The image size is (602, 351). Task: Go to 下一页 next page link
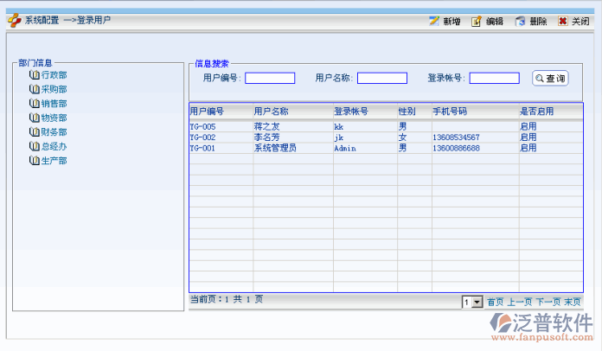coord(548,303)
